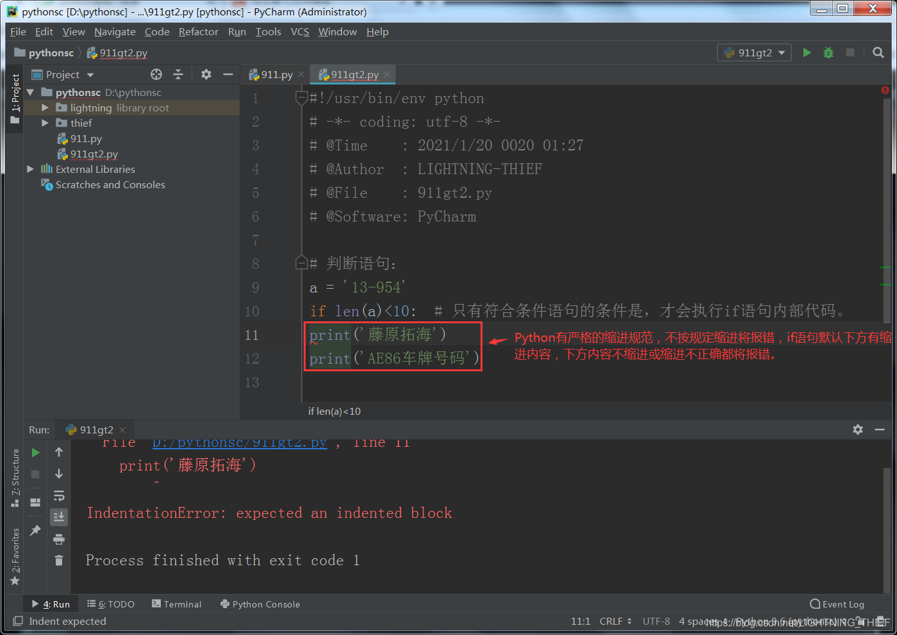Viewport: 897px width, 635px height.
Task: Expand the thief folder
Action: coord(45,123)
